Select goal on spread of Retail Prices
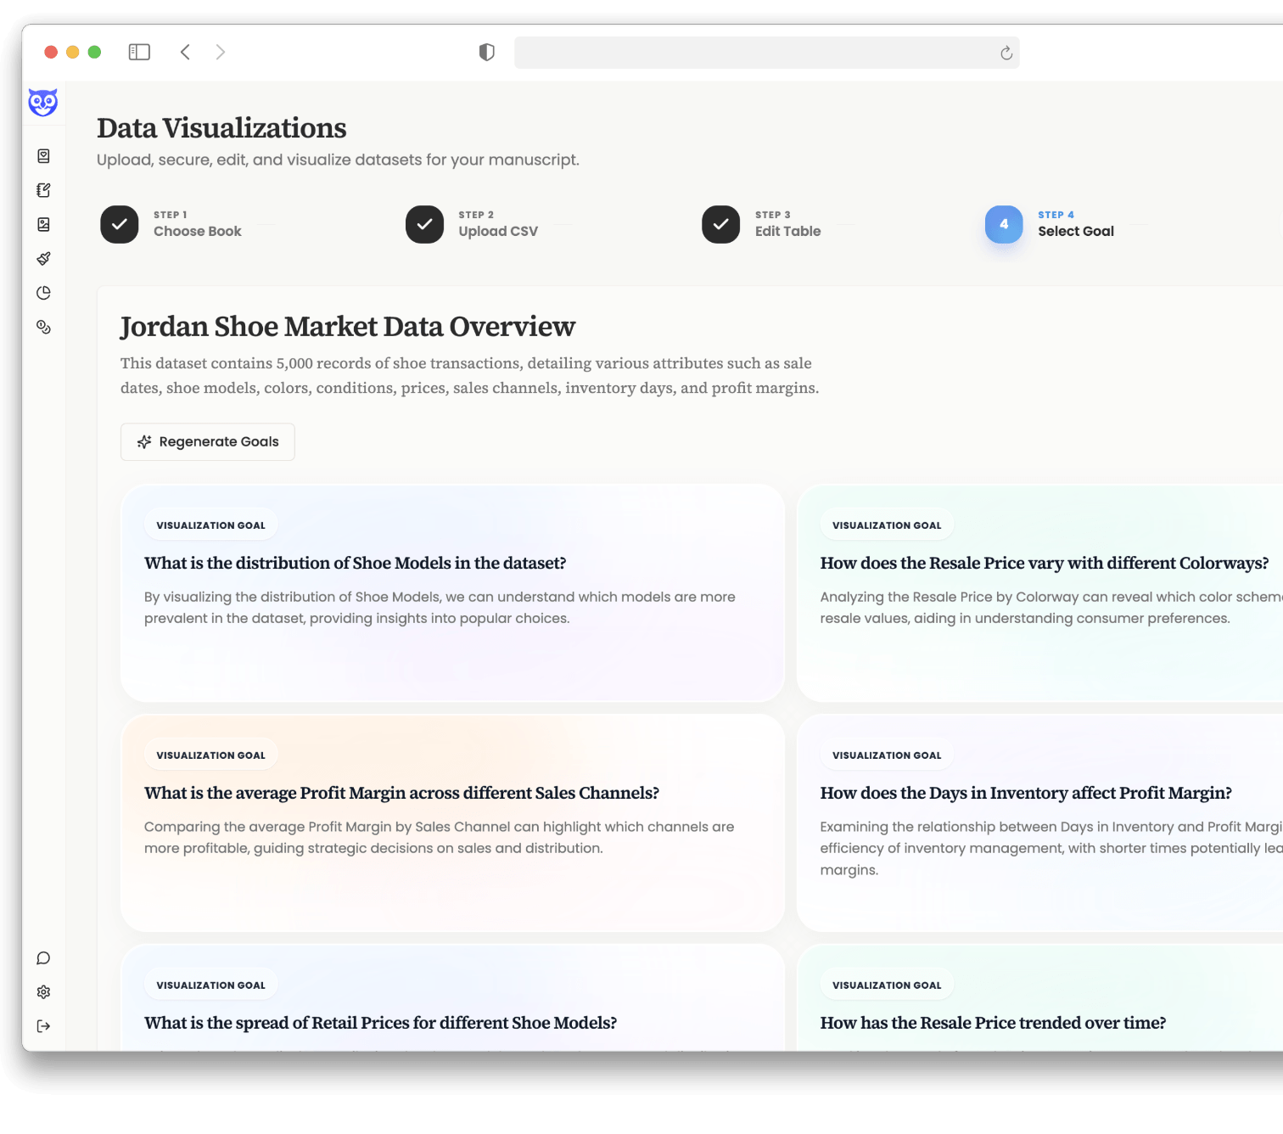Viewport: 1283px width, 1134px height. coord(452,998)
